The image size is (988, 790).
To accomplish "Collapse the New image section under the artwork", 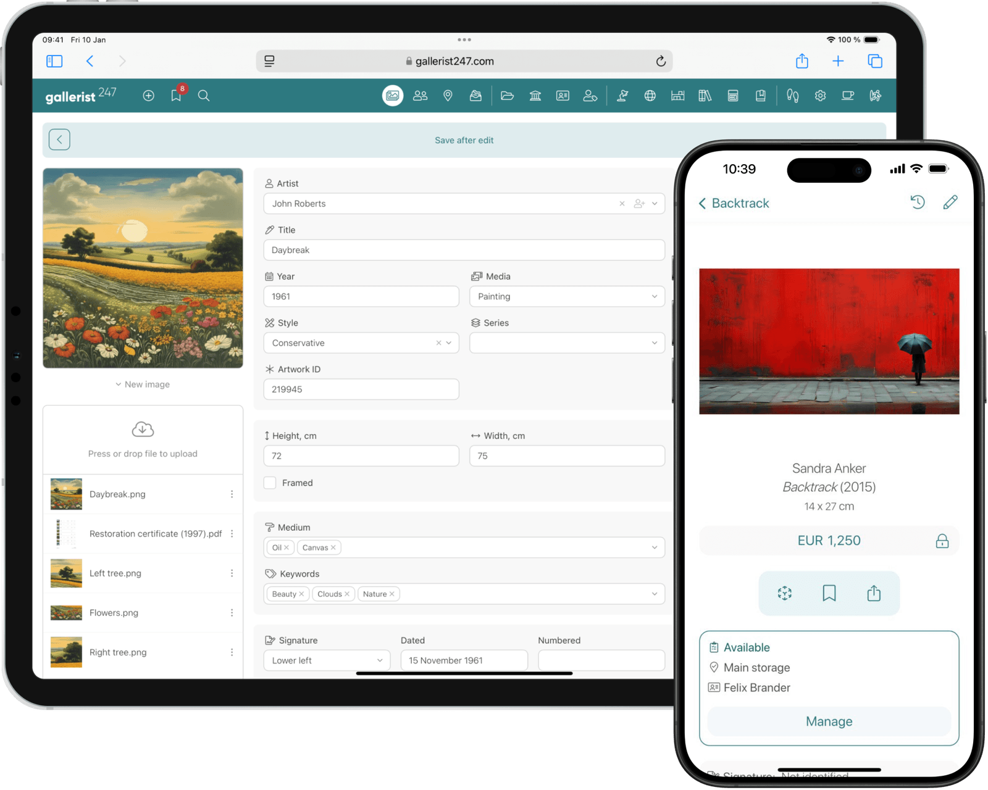I will [142, 384].
